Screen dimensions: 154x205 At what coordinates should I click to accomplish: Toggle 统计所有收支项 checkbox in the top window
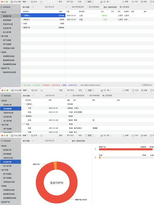point(71,7)
